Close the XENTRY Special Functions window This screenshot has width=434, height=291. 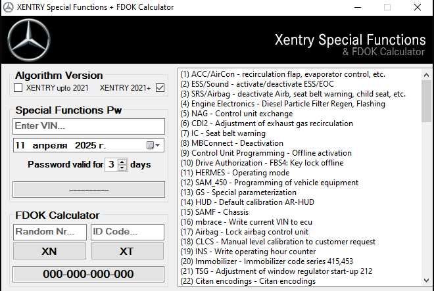tap(418, 7)
